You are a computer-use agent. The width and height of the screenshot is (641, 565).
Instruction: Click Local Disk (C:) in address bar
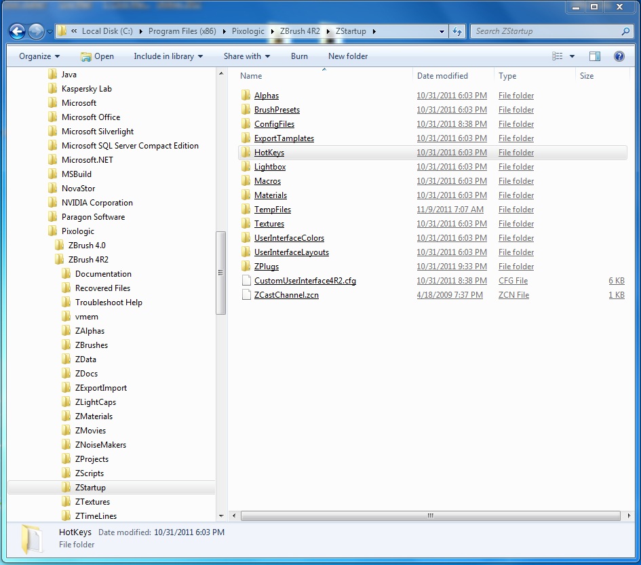(107, 31)
